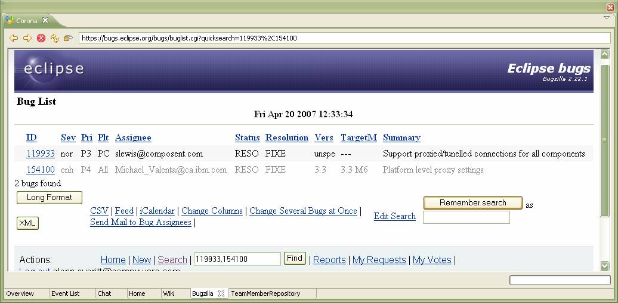Screen dimensions: 618x303
Task: Click Change Several Bugs at Once
Action: (x=304, y=211)
